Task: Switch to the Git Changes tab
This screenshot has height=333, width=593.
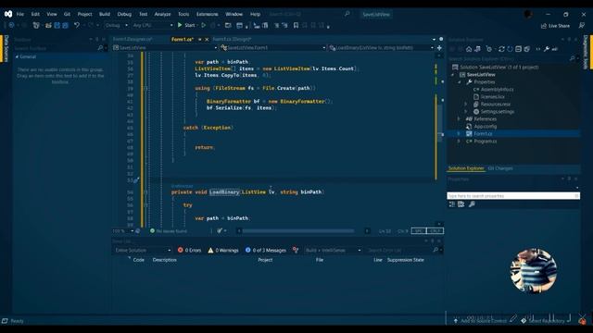Action: (500, 168)
